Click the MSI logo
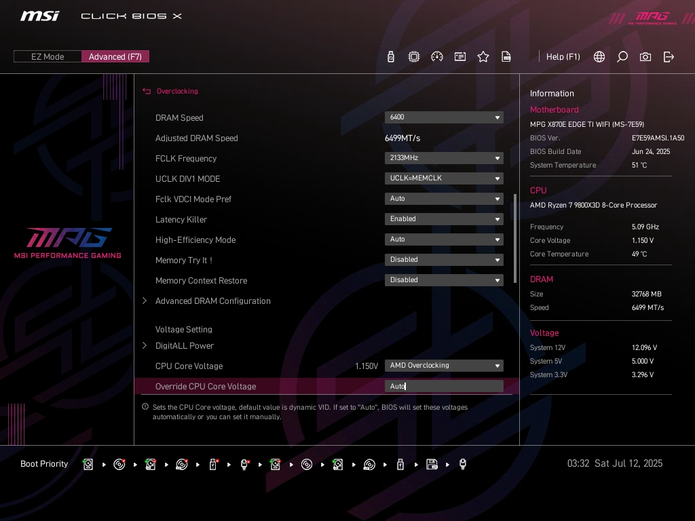Image resolution: width=695 pixels, height=521 pixels. click(x=39, y=16)
